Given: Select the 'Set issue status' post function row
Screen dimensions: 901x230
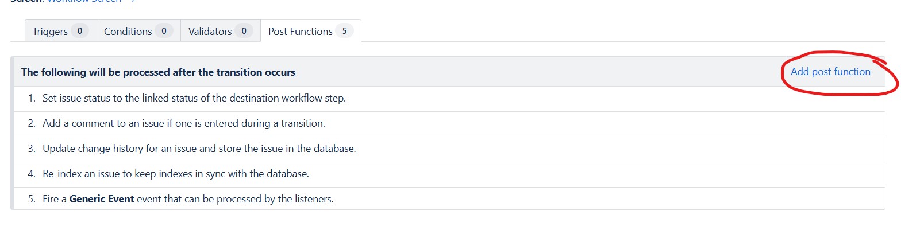Looking at the screenshot, I should 194,98.
